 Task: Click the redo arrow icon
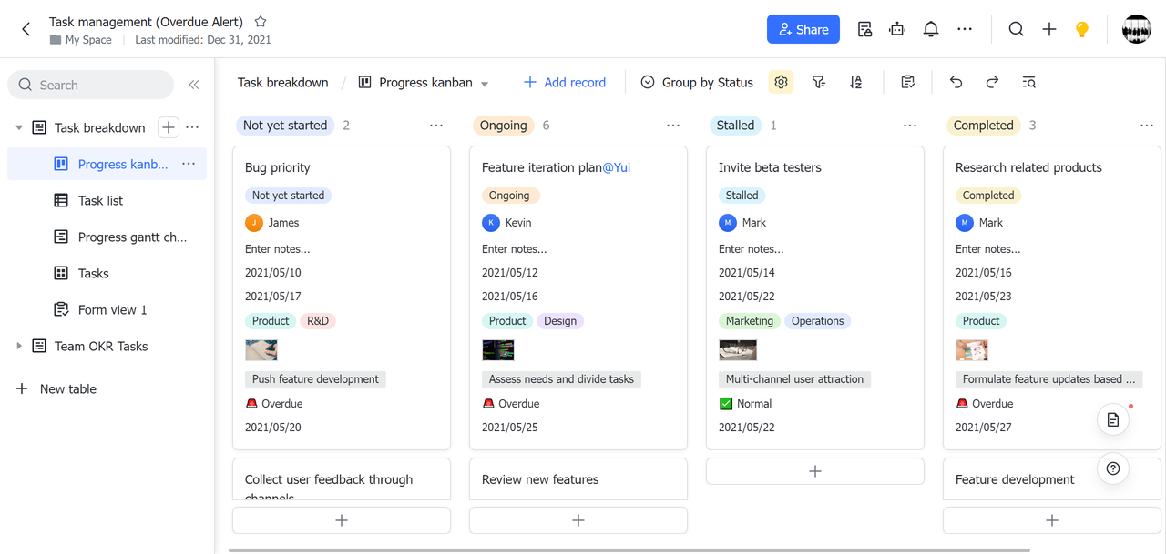992,83
